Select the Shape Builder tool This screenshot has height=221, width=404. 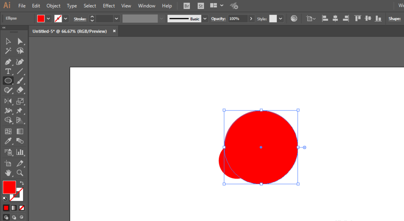pyautogui.click(x=8, y=120)
